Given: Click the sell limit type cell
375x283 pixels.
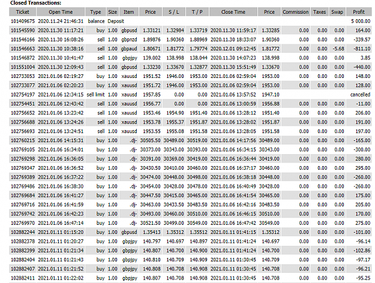Looking at the screenshot, I should (95, 95).
